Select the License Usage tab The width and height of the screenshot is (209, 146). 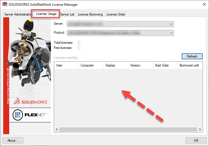(46, 14)
